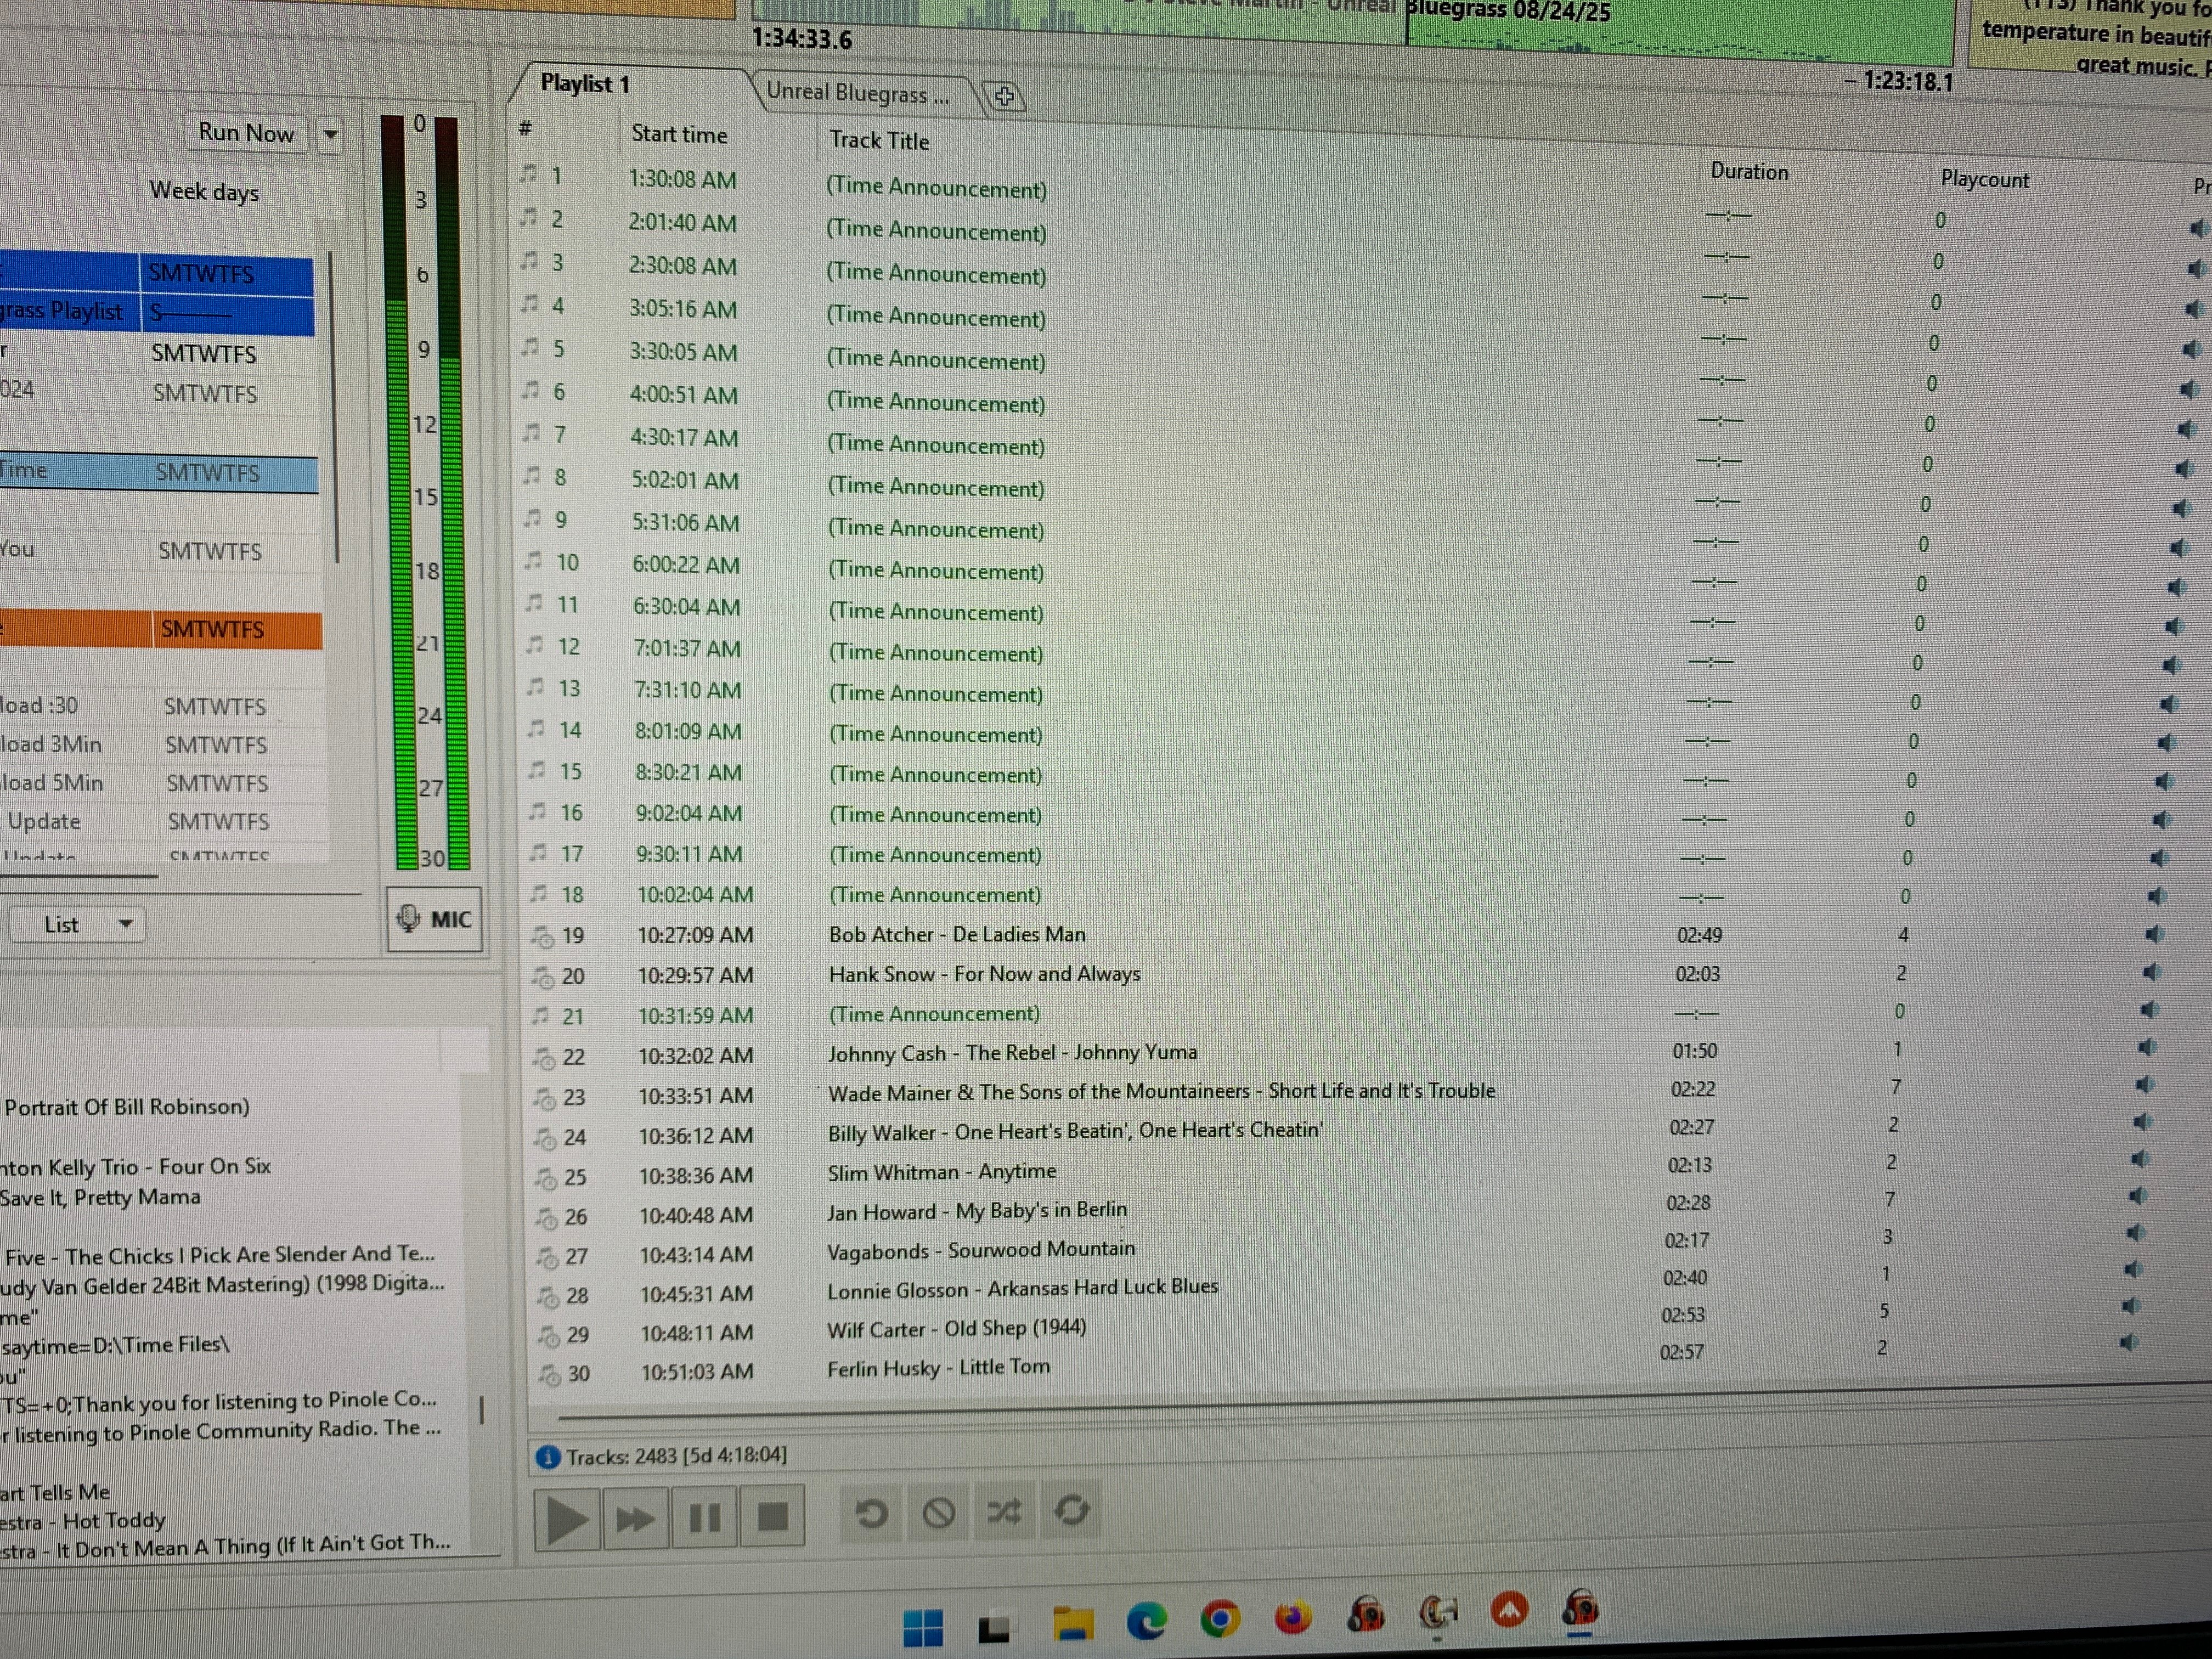Select the 'grass Playlist' scheduler row

(x=157, y=313)
